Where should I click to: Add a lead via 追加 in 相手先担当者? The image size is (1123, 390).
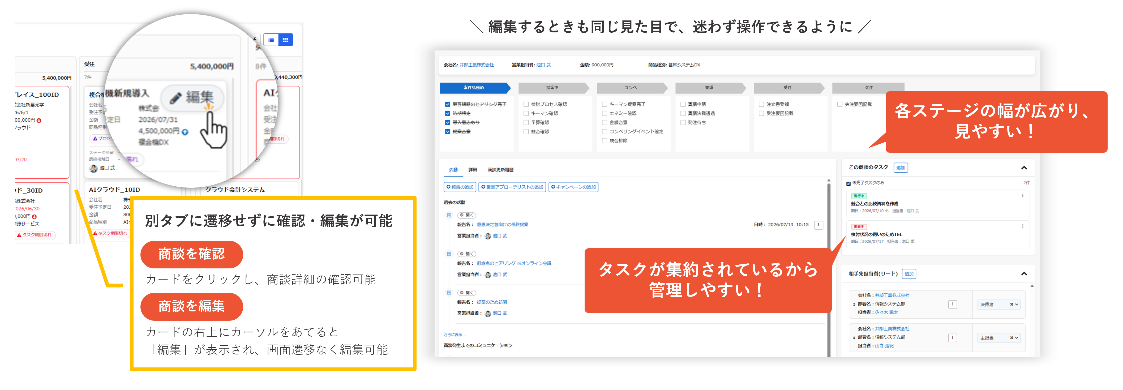pyautogui.click(x=909, y=274)
